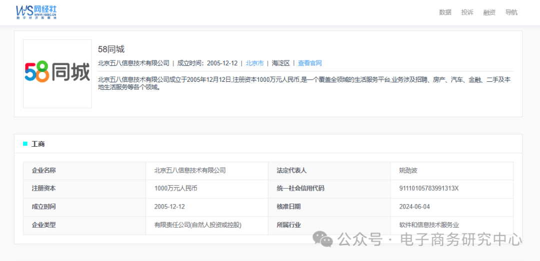Select the 核准日期 label cell
The height and width of the screenshot is (261, 540).
click(329, 207)
